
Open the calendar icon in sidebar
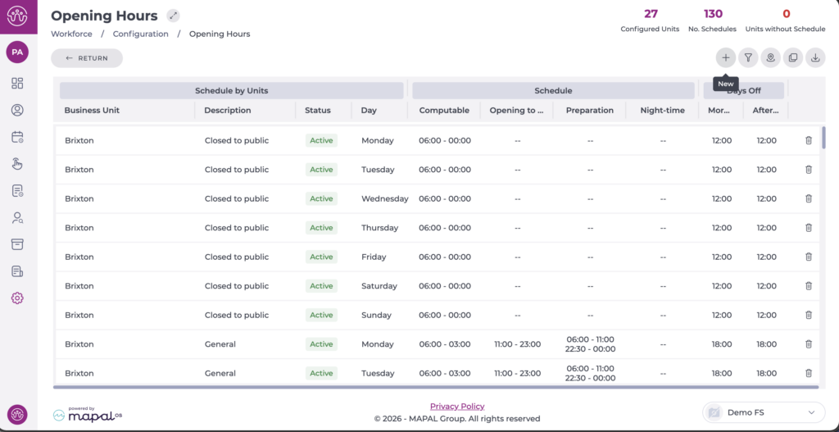click(x=17, y=137)
